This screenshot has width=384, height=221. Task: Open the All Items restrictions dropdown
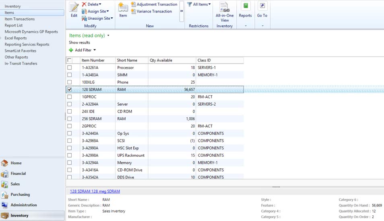pyautogui.click(x=209, y=4)
